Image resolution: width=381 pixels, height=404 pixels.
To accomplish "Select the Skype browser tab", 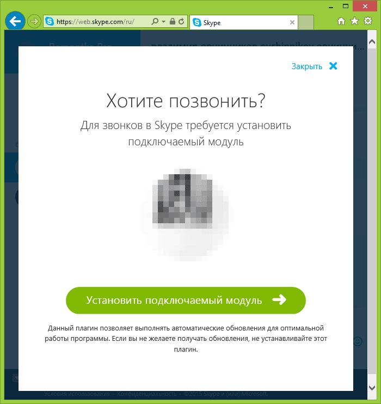I will point(244,22).
